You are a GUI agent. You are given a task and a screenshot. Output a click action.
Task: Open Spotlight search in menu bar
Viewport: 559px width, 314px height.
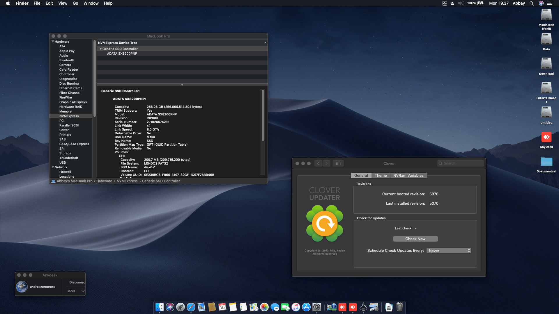[x=532, y=3]
